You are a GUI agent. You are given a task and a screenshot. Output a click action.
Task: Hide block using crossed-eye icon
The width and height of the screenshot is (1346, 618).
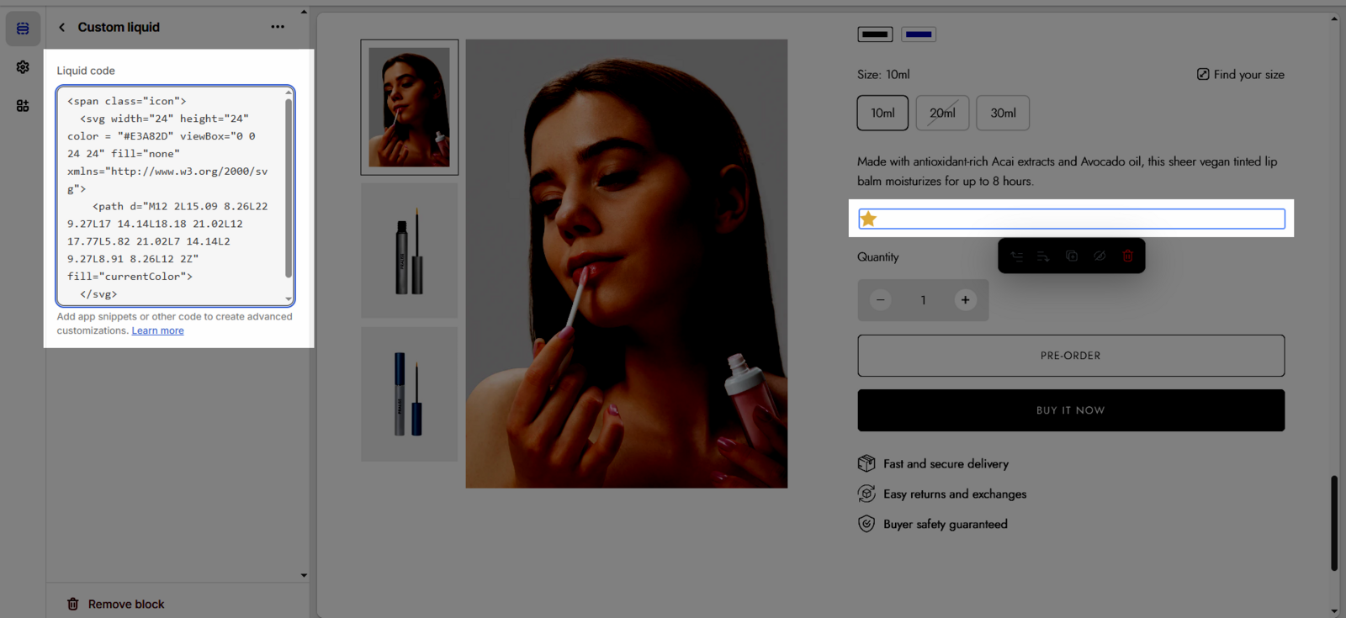1100,256
